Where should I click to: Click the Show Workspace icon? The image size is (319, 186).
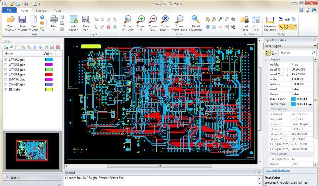pyautogui.click(x=179, y=19)
